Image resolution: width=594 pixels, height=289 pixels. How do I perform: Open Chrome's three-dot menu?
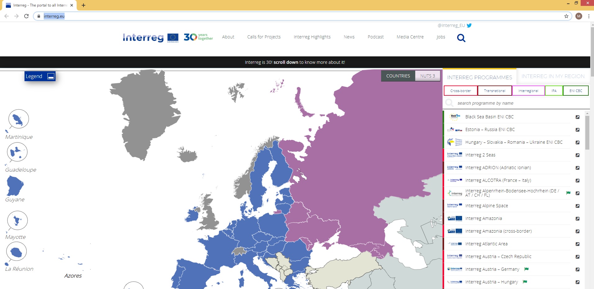(589, 16)
